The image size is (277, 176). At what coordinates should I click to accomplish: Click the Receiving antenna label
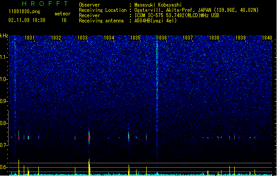click(101, 21)
